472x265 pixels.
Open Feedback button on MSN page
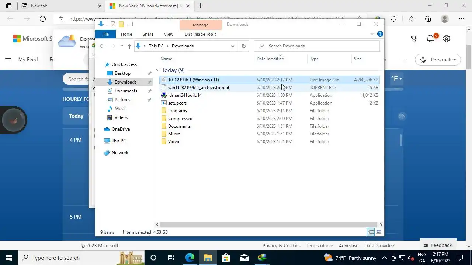[x=438, y=245]
